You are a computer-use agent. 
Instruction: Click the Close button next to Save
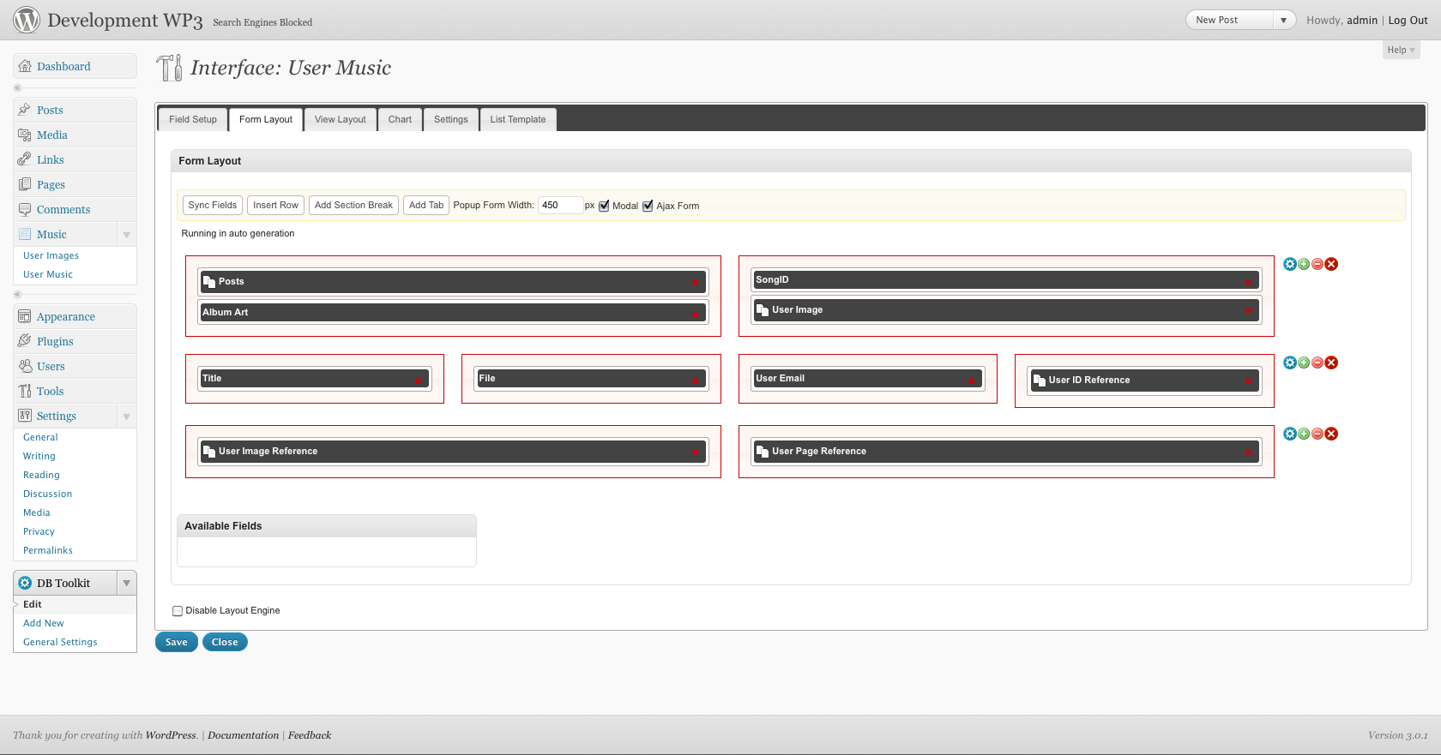tap(225, 642)
